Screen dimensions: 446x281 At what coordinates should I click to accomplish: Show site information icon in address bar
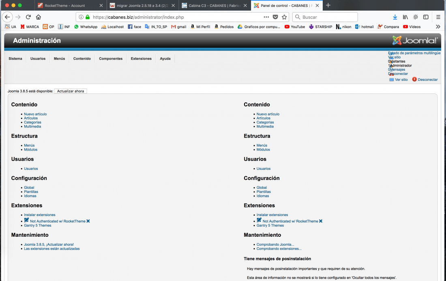tap(81, 17)
